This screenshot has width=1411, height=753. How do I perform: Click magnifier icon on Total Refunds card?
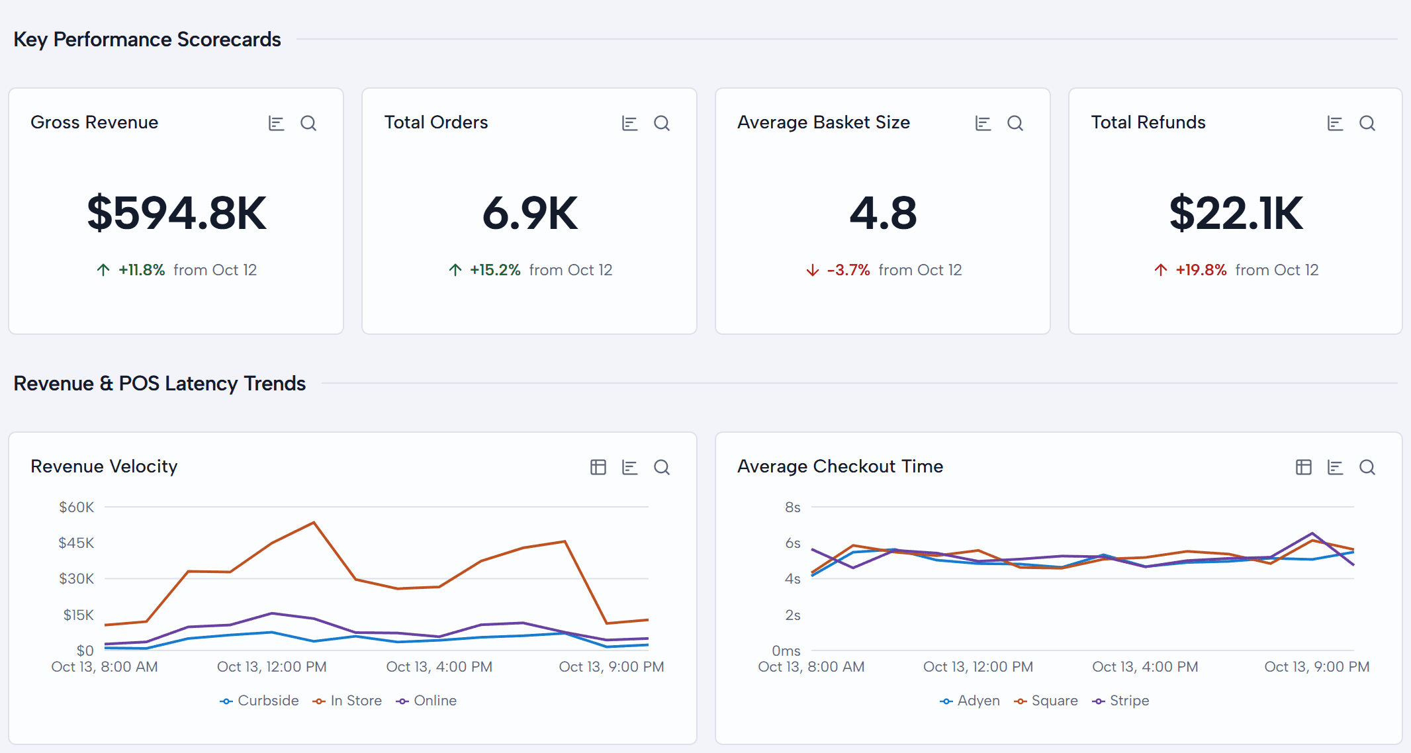click(1367, 123)
